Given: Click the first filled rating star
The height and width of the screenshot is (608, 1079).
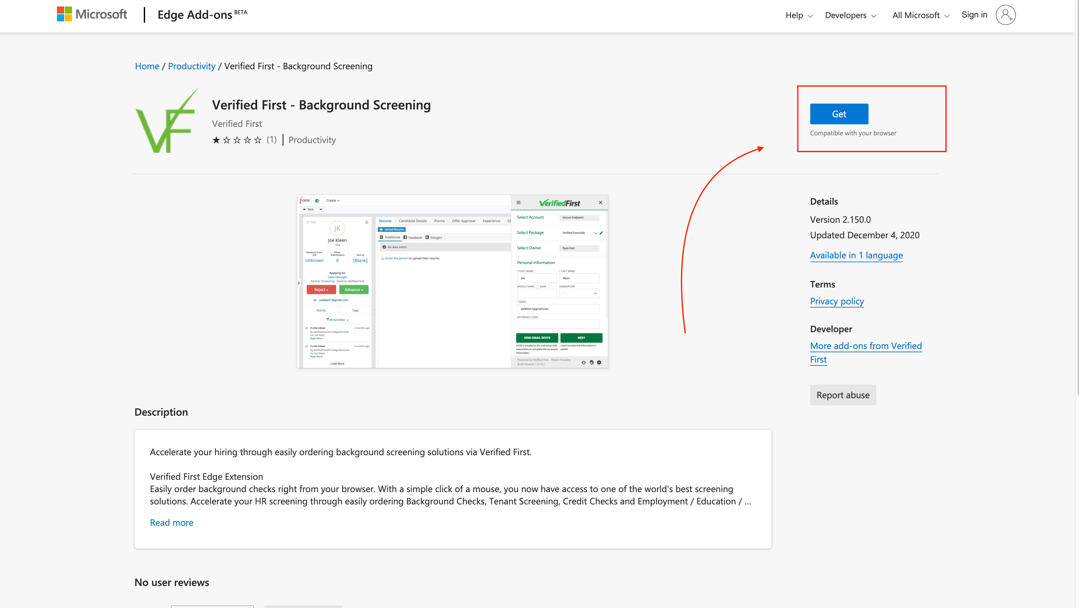Looking at the screenshot, I should (216, 140).
